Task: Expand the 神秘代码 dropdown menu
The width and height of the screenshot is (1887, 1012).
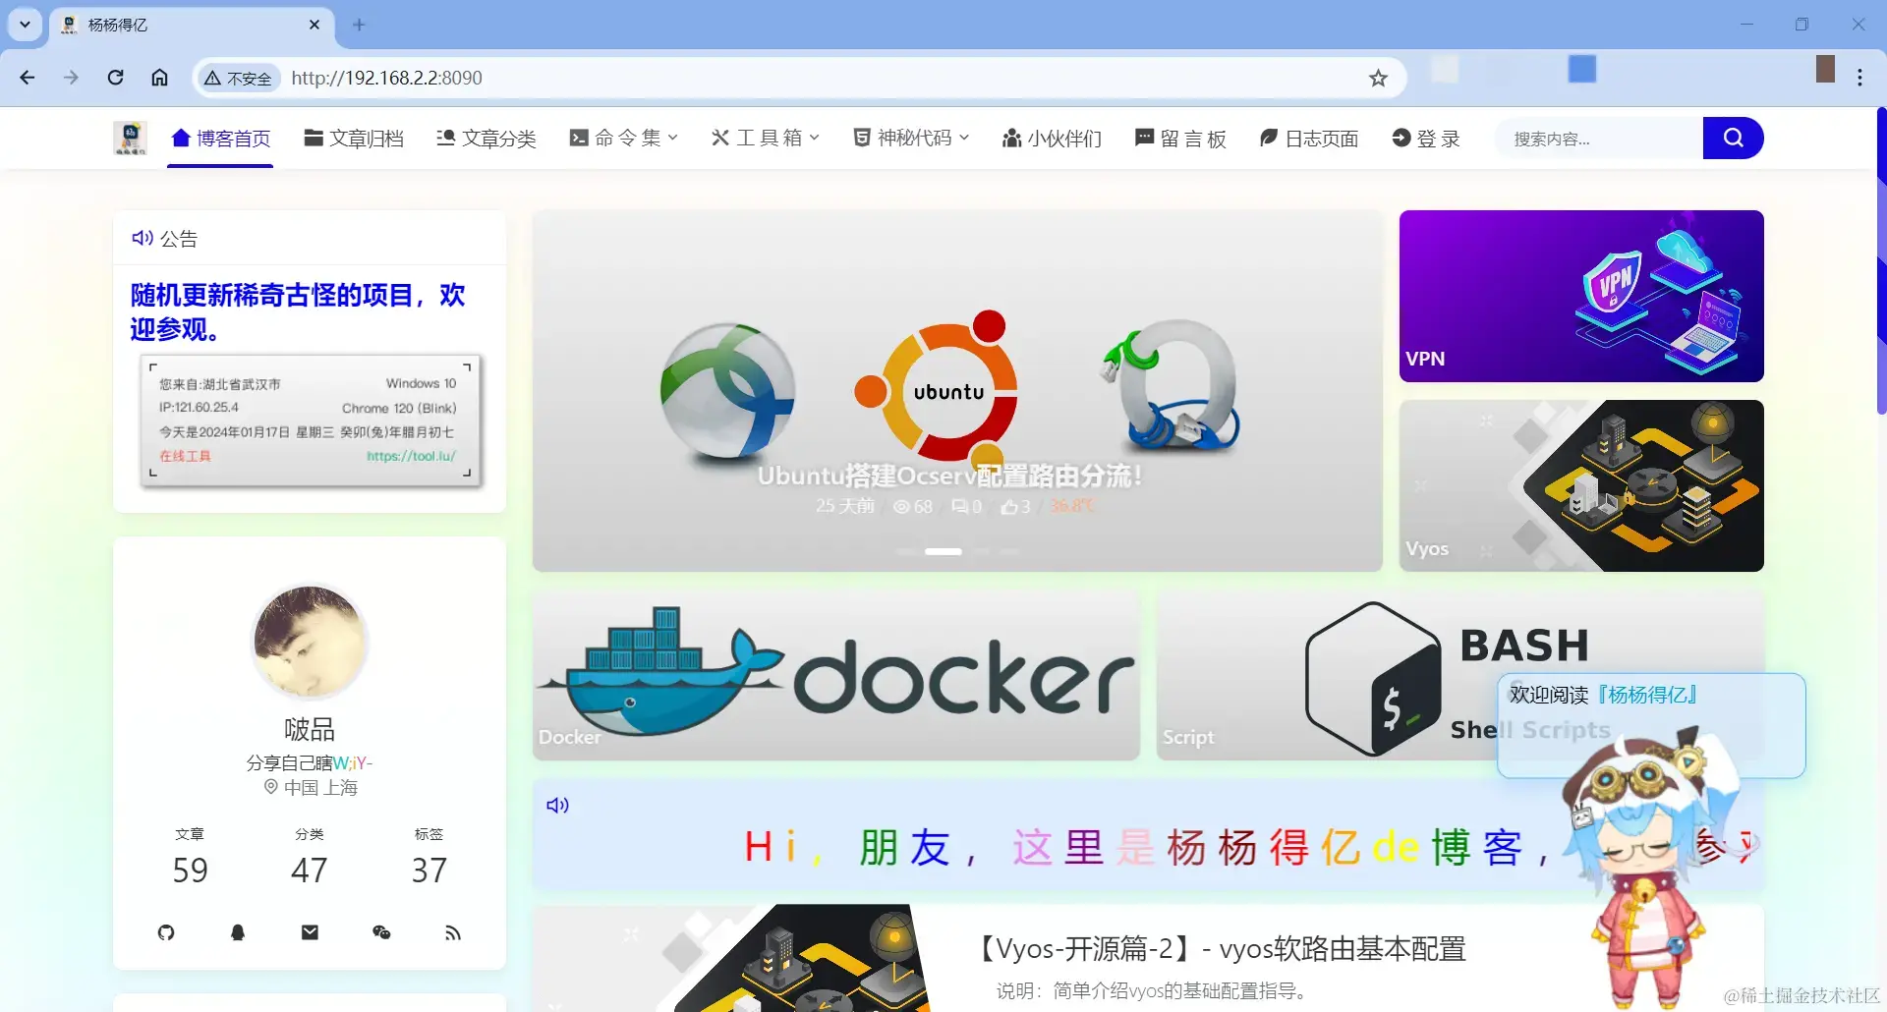Action: (911, 139)
